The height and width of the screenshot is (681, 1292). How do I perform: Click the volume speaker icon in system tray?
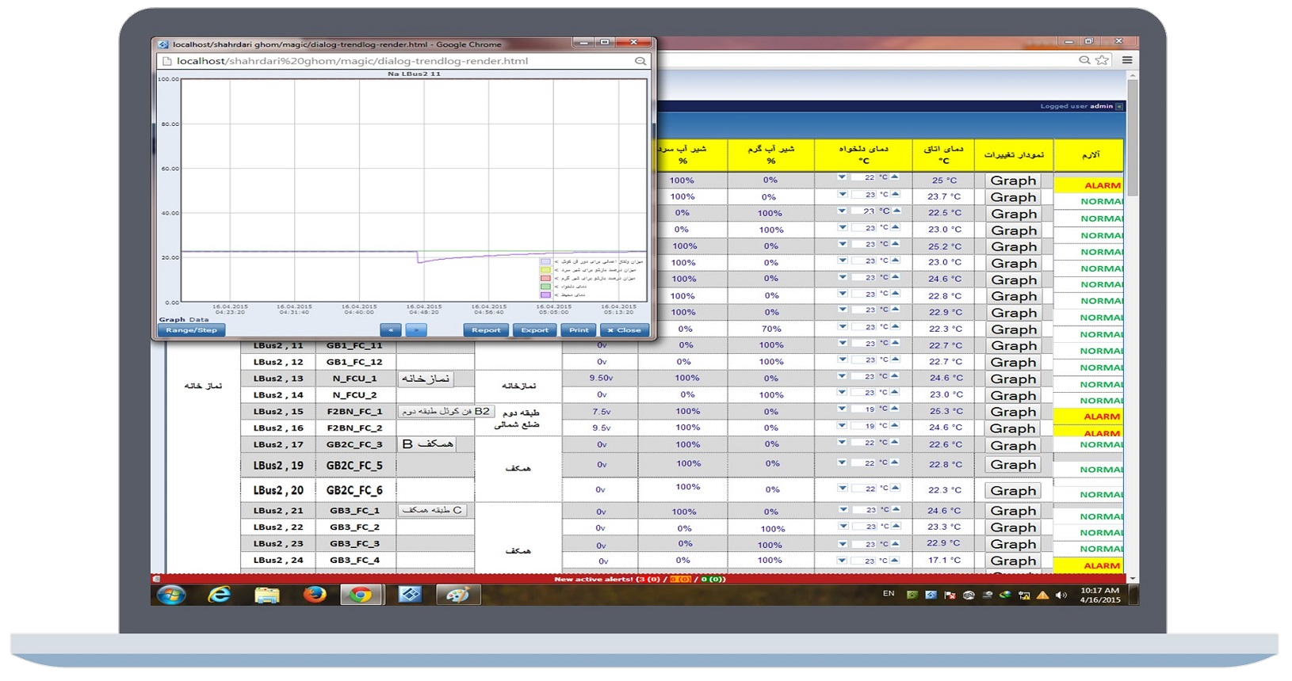pos(1061,595)
